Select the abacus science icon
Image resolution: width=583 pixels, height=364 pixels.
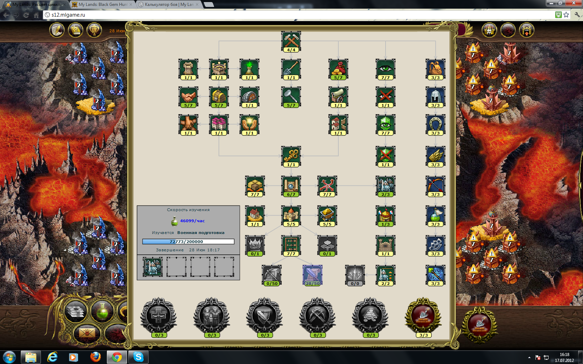click(x=291, y=245)
